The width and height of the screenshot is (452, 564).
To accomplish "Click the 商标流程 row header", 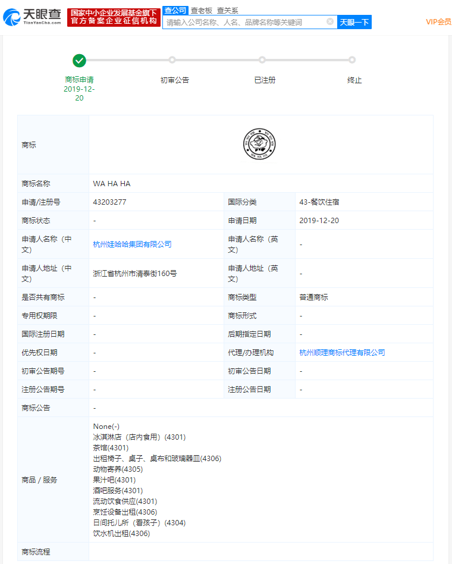I will pyautogui.click(x=36, y=552).
